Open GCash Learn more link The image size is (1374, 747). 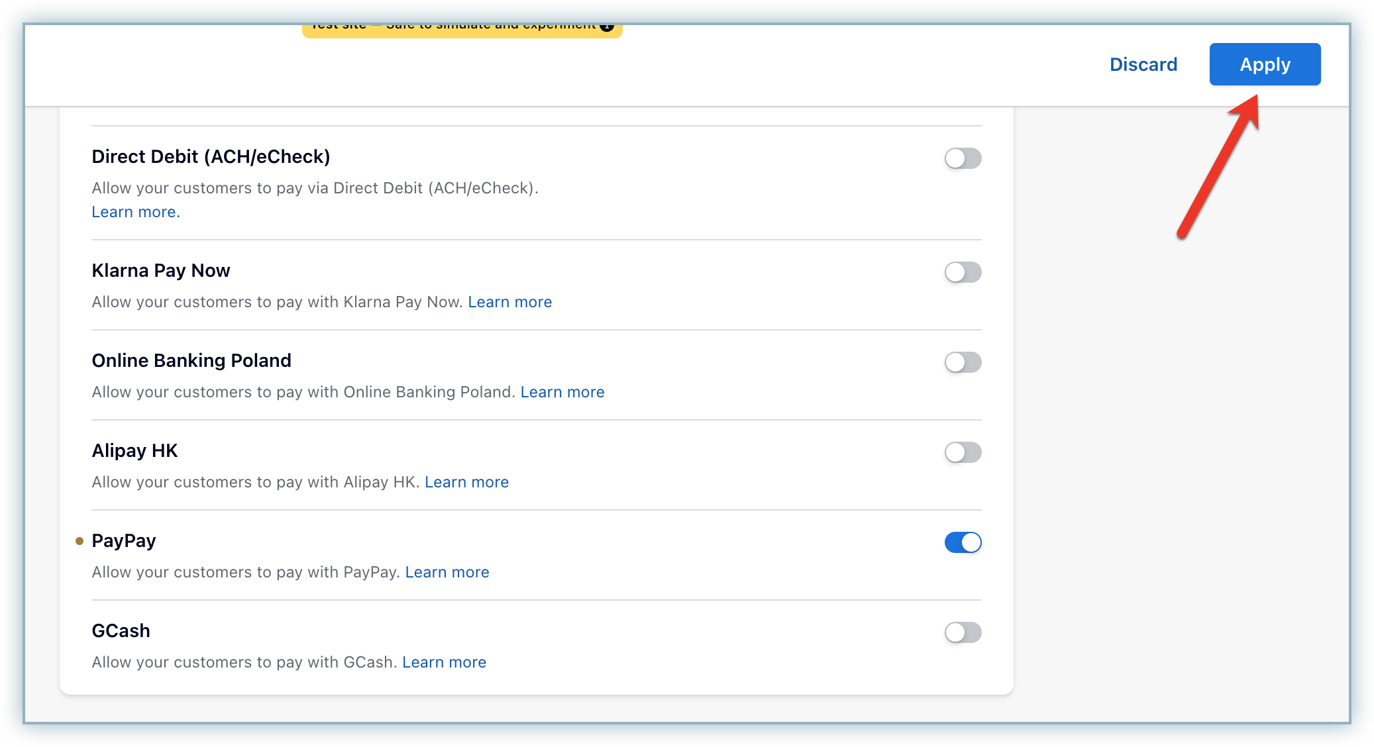coord(445,662)
